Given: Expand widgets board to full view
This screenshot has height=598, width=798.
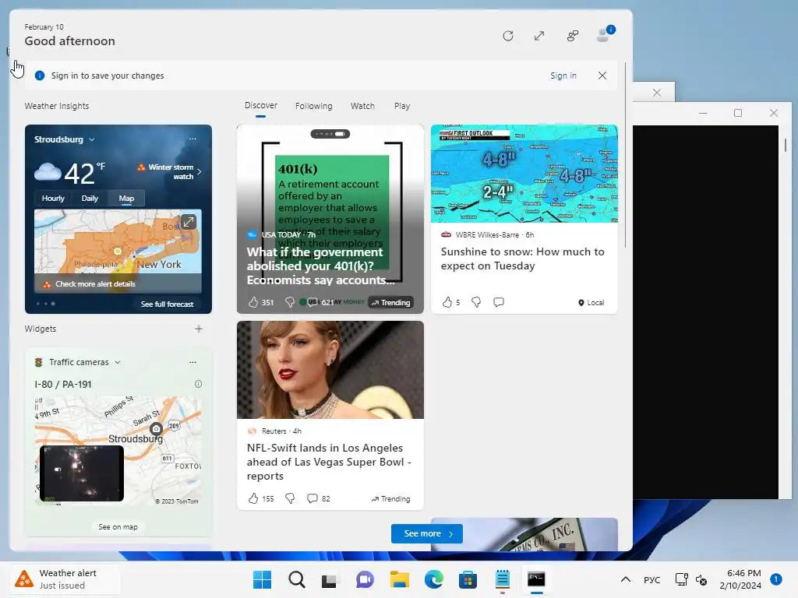Looking at the screenshot, I should click(539, 36).
